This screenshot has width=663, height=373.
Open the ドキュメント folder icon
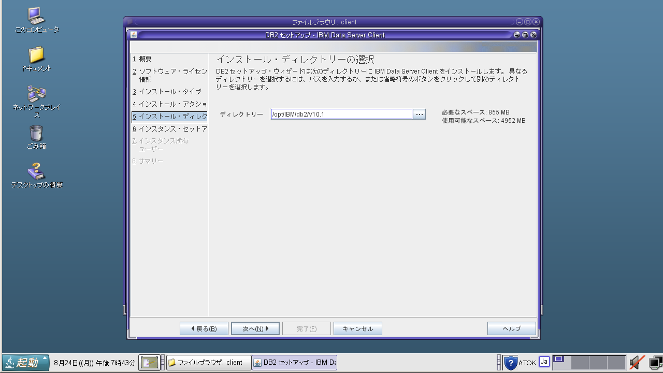pyautogui.click(x=36, y=59)
